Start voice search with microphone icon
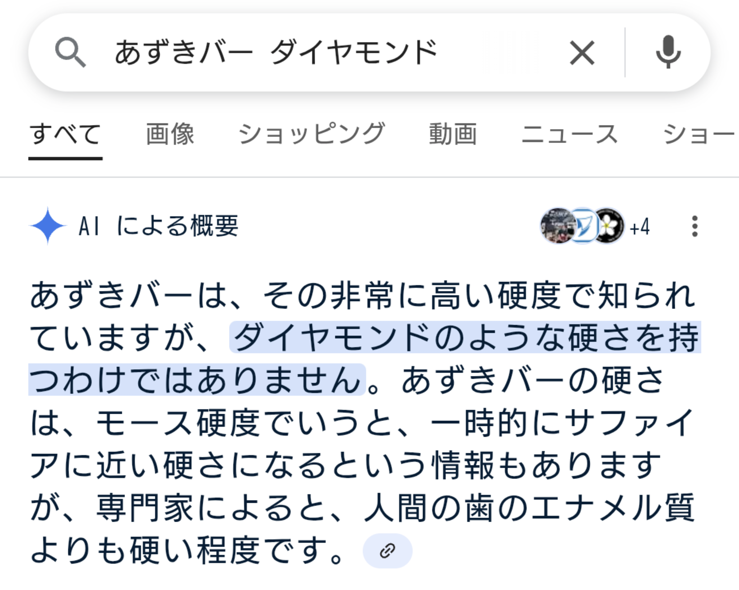Viewport: 739px width, 590px height. [668, 52]
